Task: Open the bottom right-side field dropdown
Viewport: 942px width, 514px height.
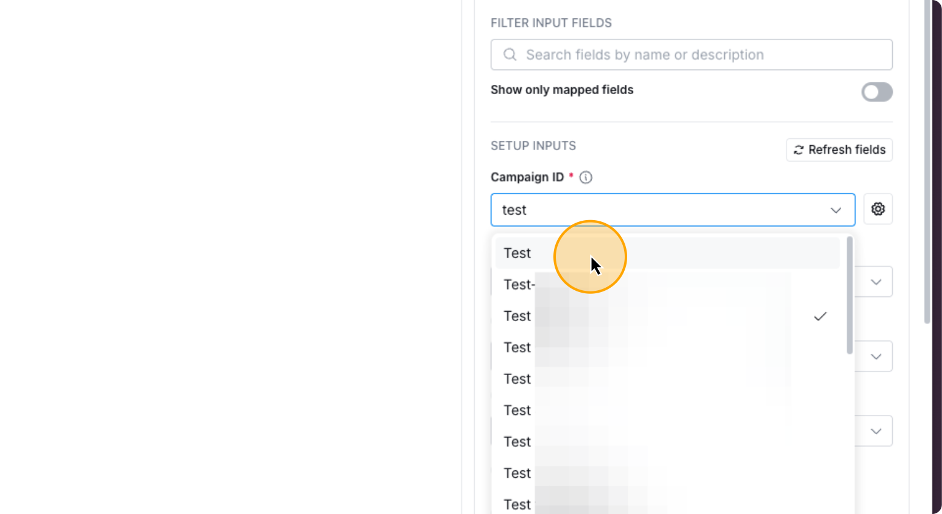Action: [877, 431]
